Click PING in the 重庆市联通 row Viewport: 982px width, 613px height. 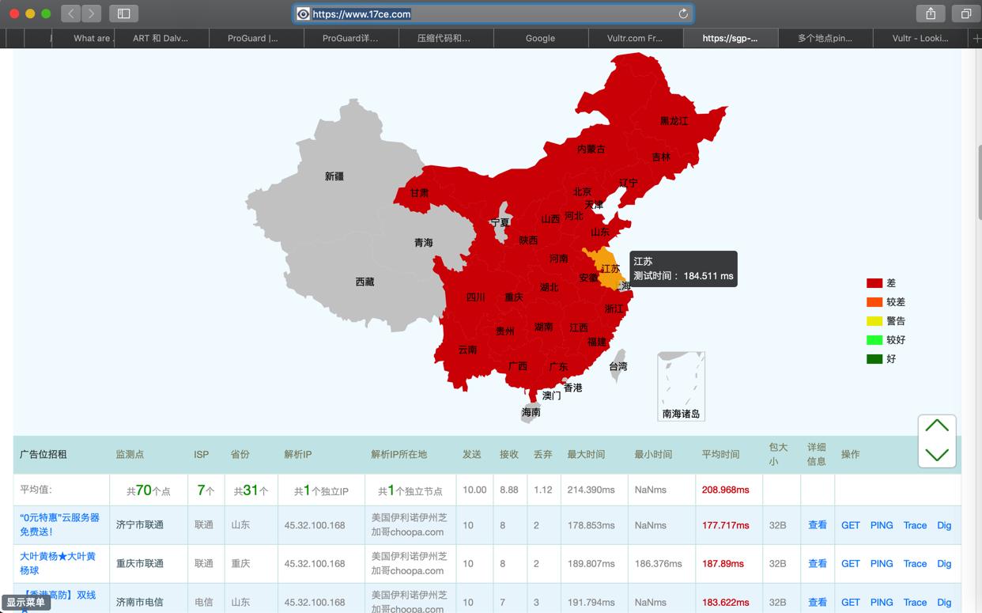pyautogui.click(x=882, y=564)
